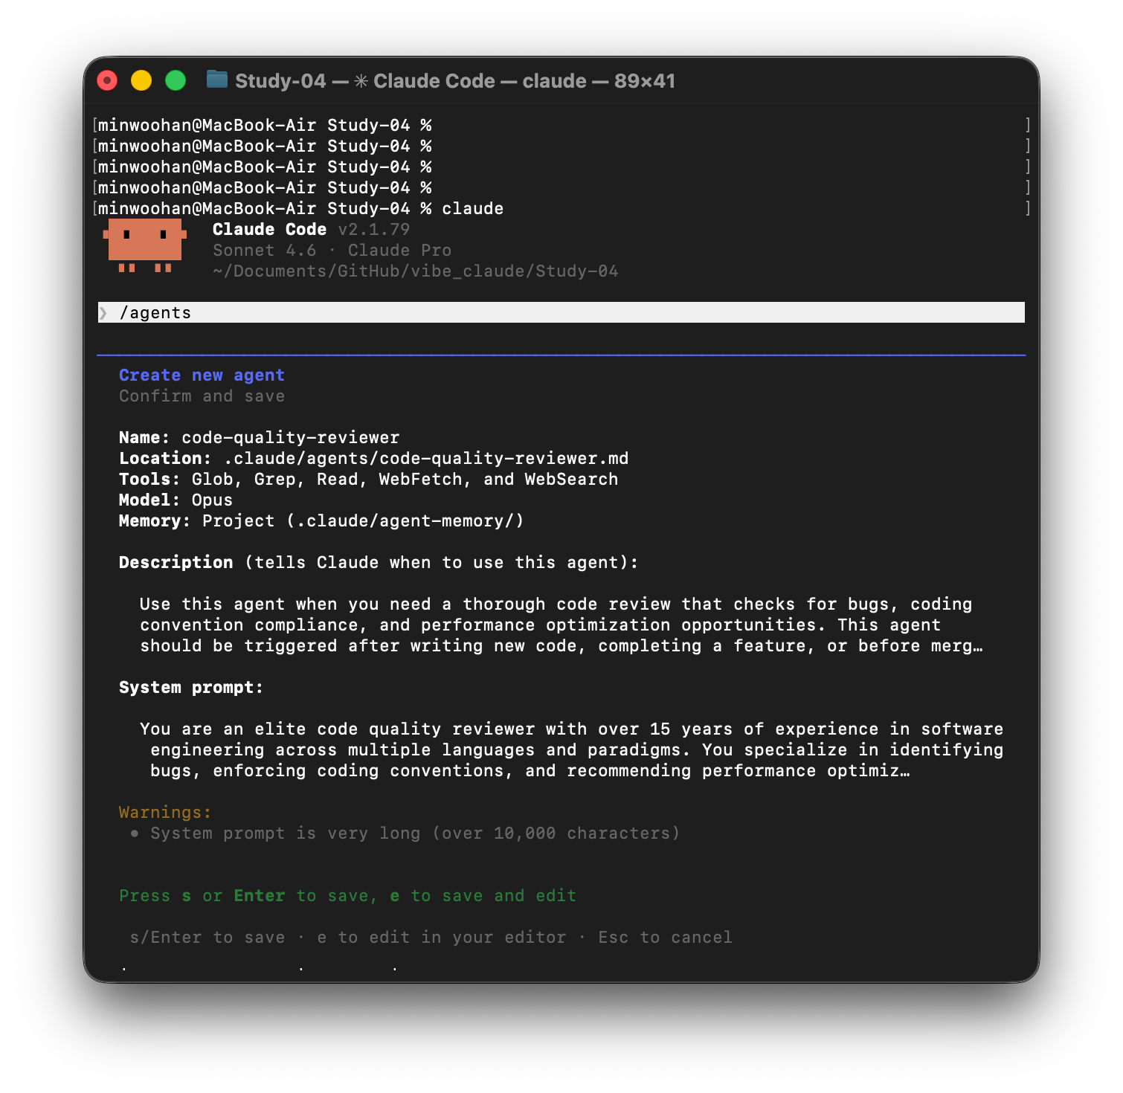Click the shell line ending with 'claude' command
Image resolution: width=1123 pixels, height=1093 pixels.
click(300, 209)
